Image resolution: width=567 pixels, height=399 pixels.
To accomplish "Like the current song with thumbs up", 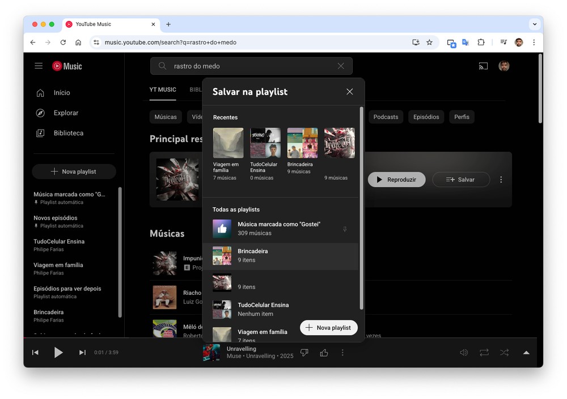I will tap(324, 353).
